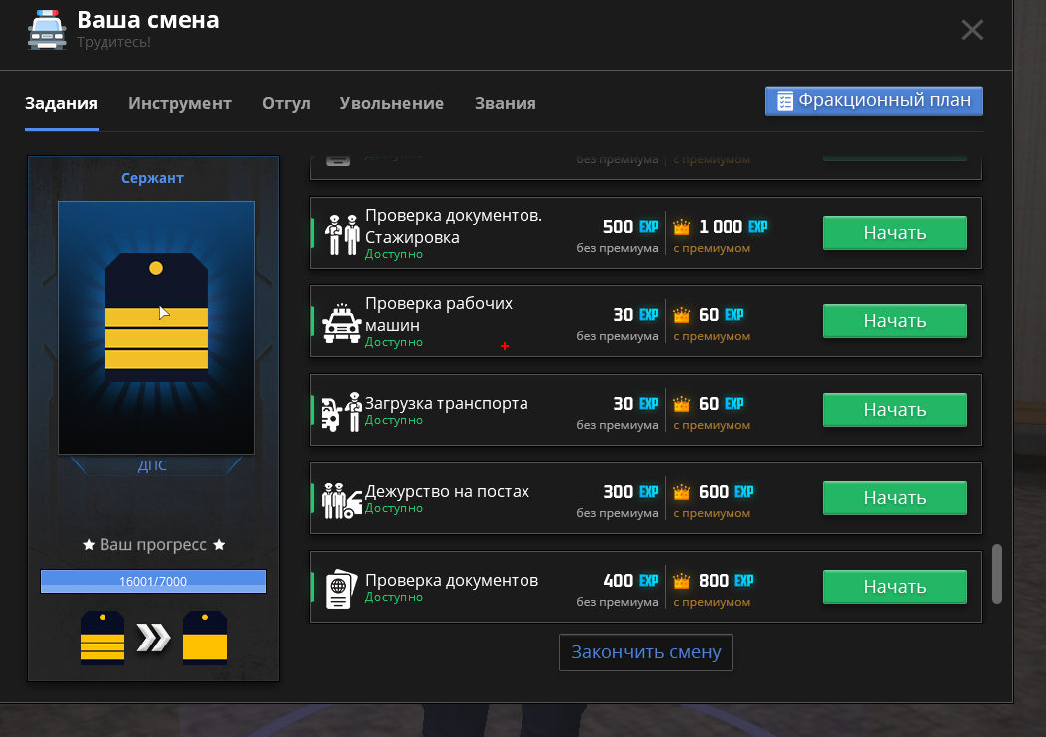Click the two officers icon for Стажировка task
Viewport: 1046px width, 737px height.
click(x=341, y=233)
